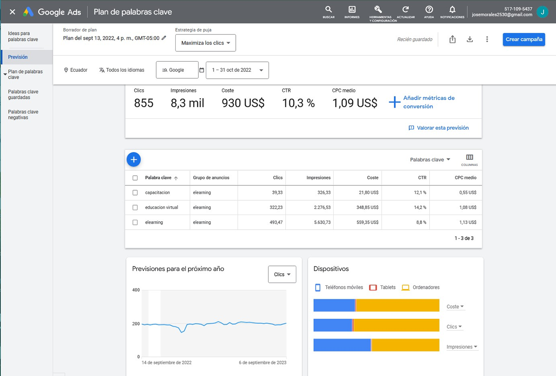Screen dimensions: 556x376
Task: Toggle the select-all checkbox in table header
Action: [135, 178]
